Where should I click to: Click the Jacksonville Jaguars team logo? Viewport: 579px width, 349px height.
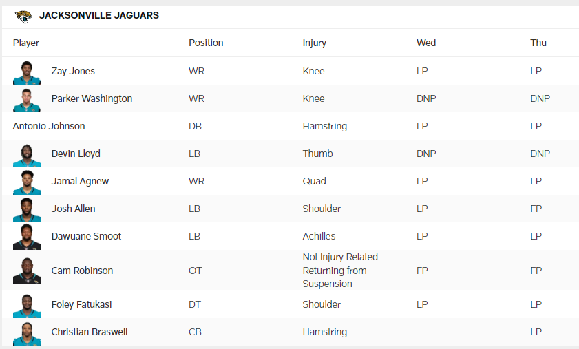pyautogui.click(x=23, y=16)
